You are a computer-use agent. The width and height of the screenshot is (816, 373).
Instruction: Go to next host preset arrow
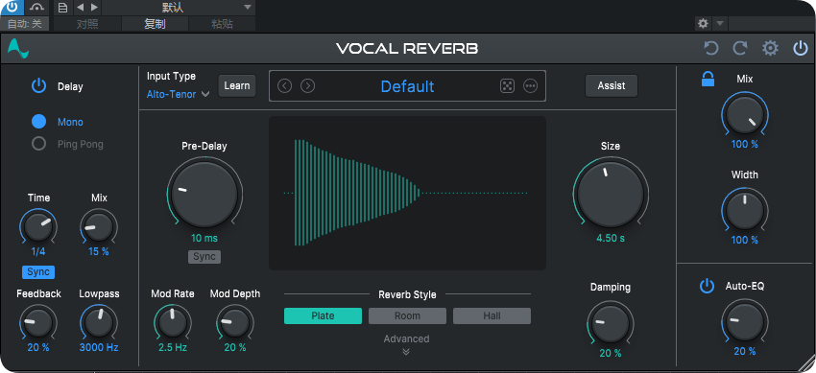pos(94,8)
